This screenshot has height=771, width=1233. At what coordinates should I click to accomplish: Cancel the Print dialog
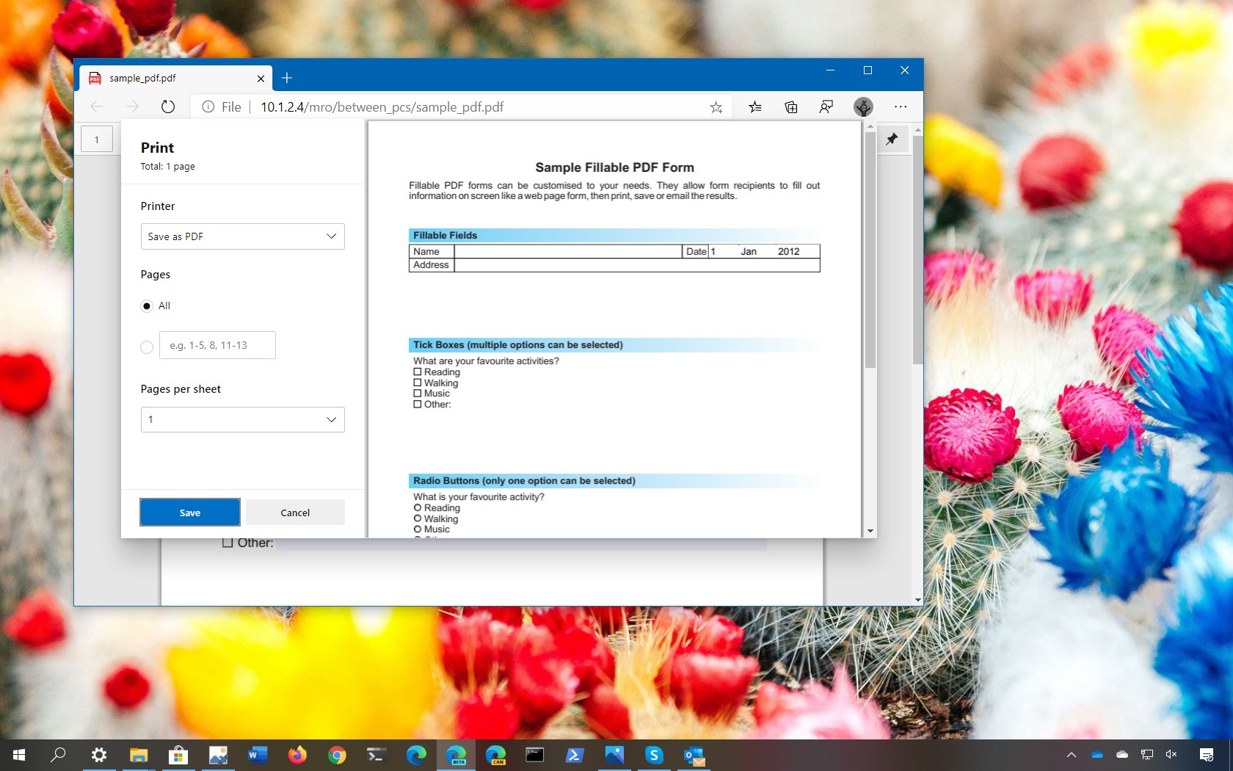(295, 513)
